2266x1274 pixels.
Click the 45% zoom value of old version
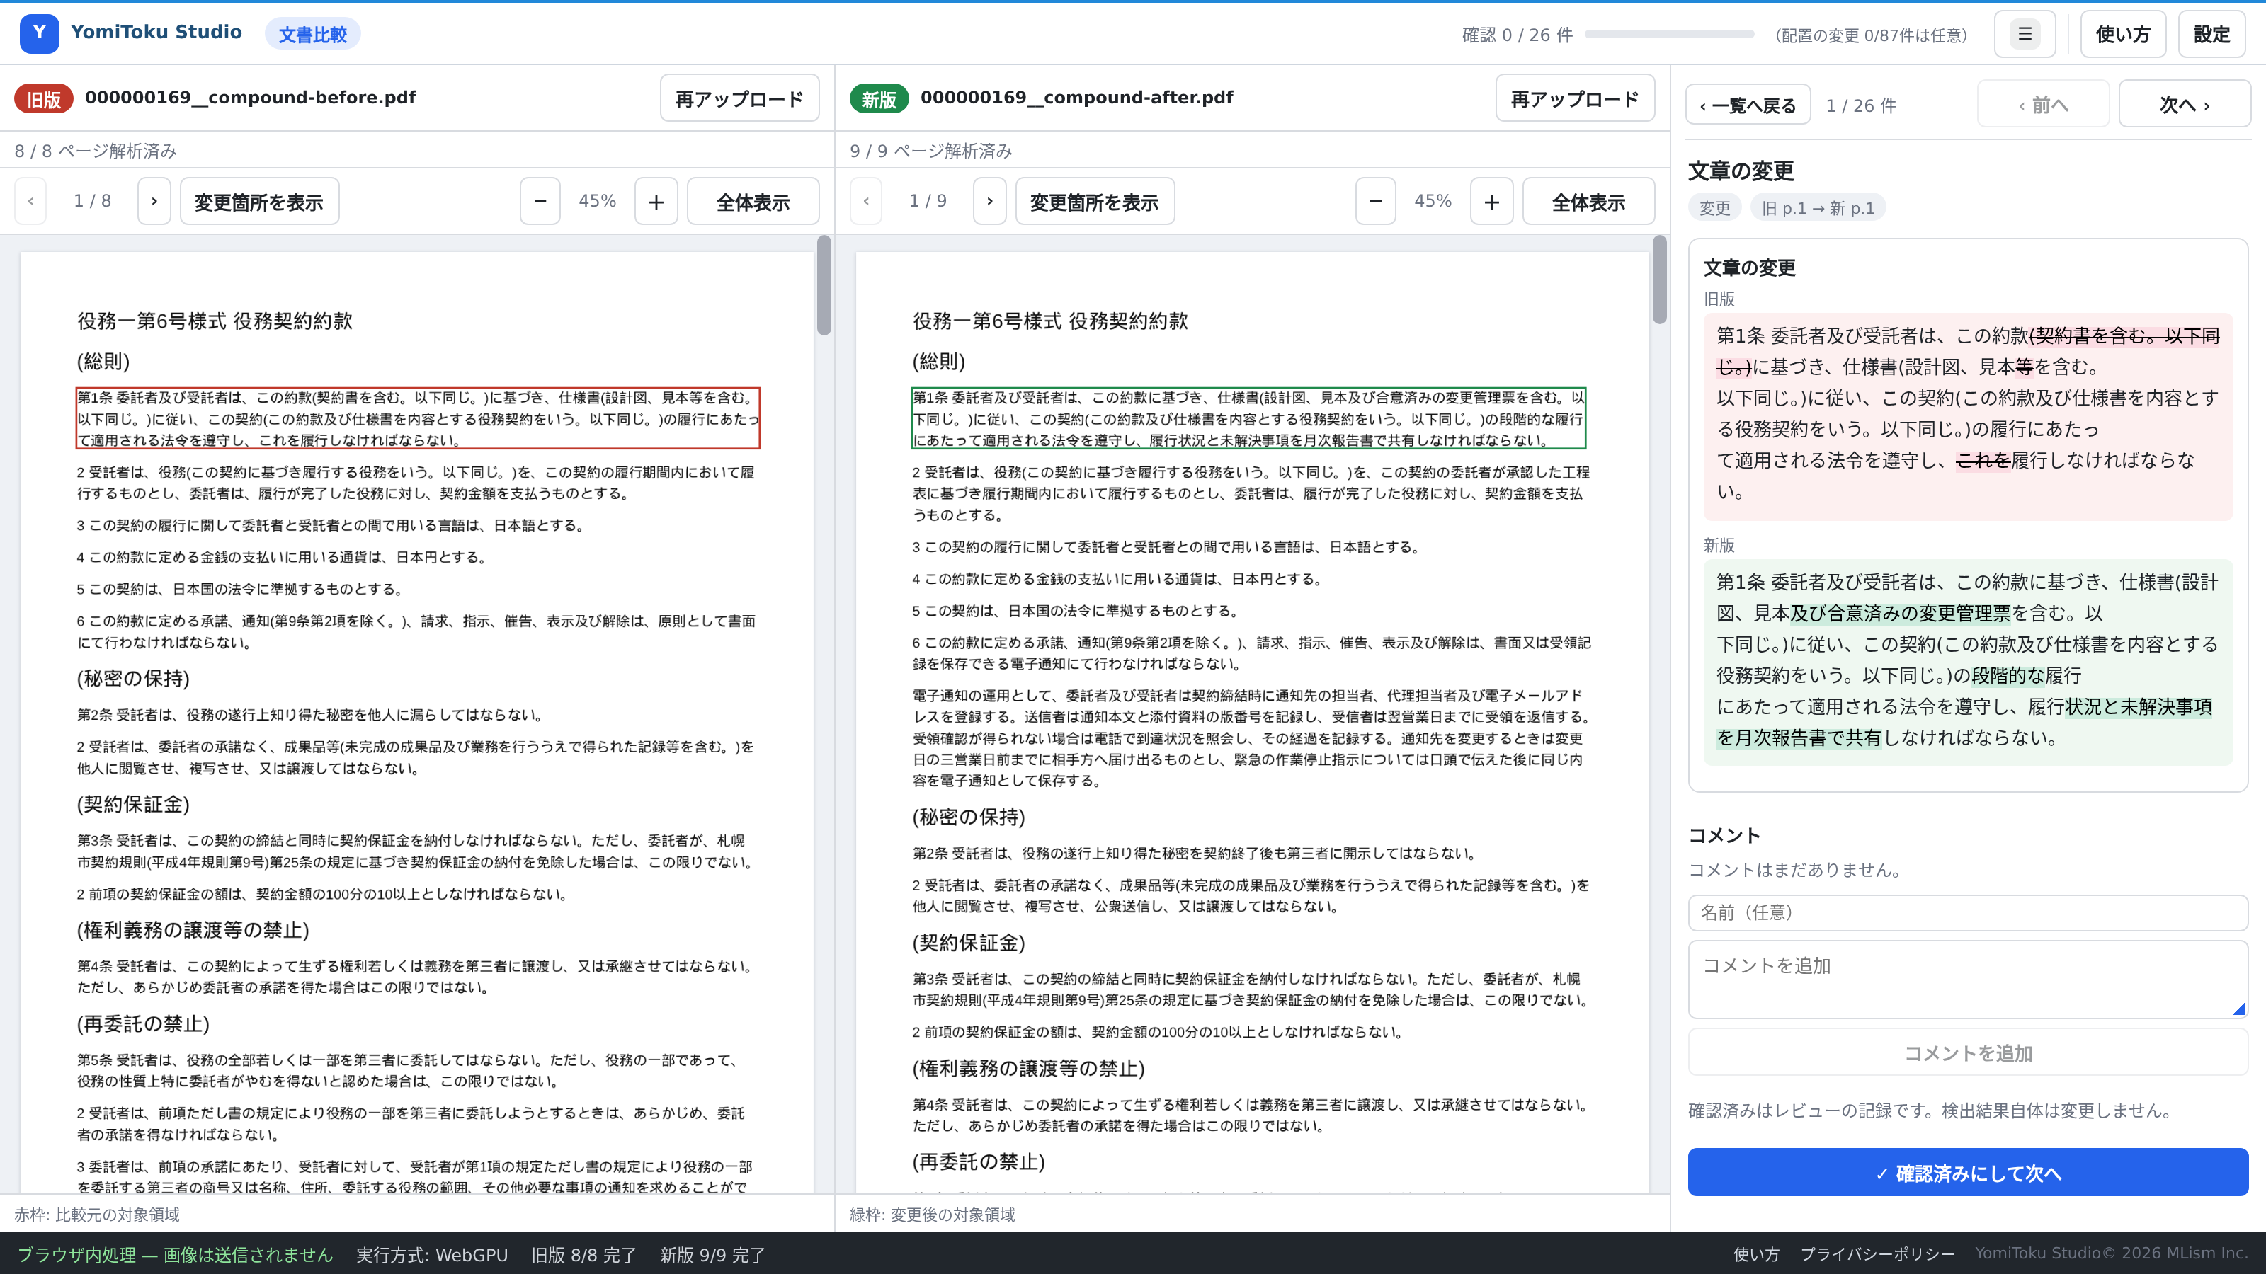(597, 200)
